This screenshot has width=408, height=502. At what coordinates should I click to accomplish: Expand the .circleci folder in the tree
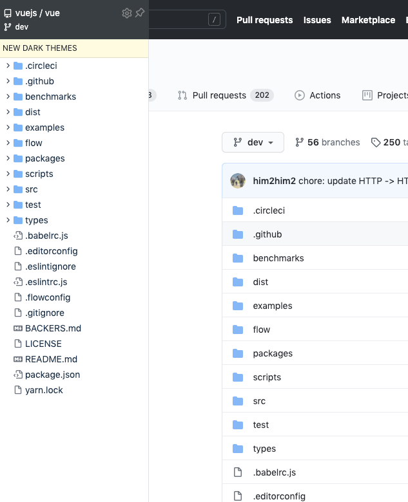point(8,66)
